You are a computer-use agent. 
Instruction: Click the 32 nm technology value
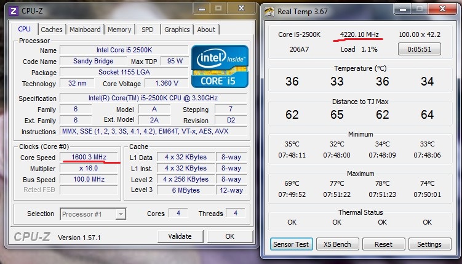click(x=77, y=83)
